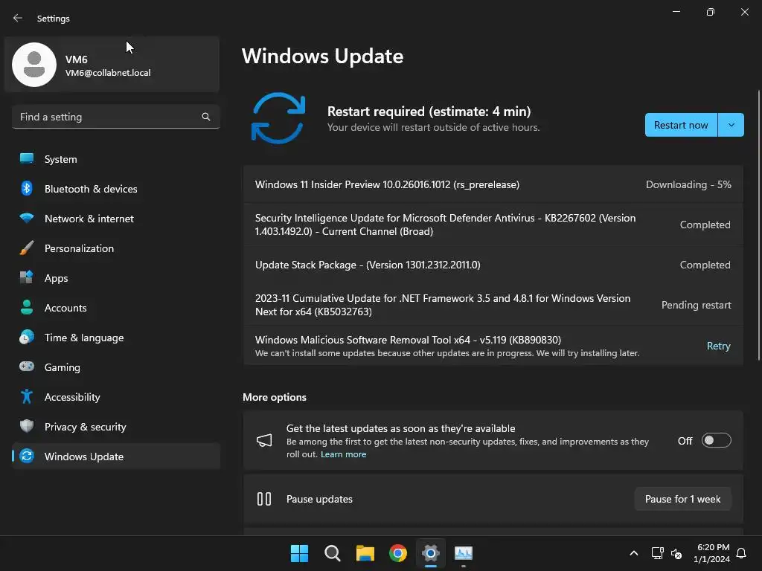Click the Apps icon in sidebar

point(27,278)
